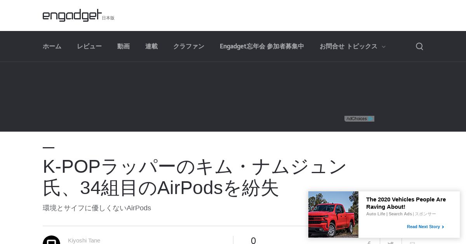The image size is (466, 244).
Task: Click Read Next Story link
Action: pyautogui.click(x=425, y=227)
